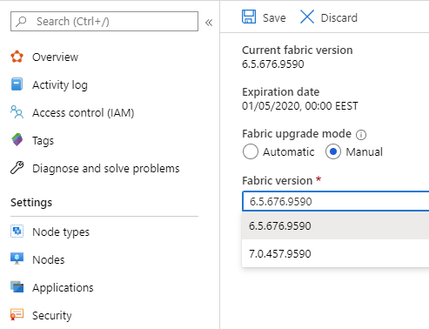Click the Activity log book icon
This screenshot has width=429, height=329.
click(x=17, y=84)
